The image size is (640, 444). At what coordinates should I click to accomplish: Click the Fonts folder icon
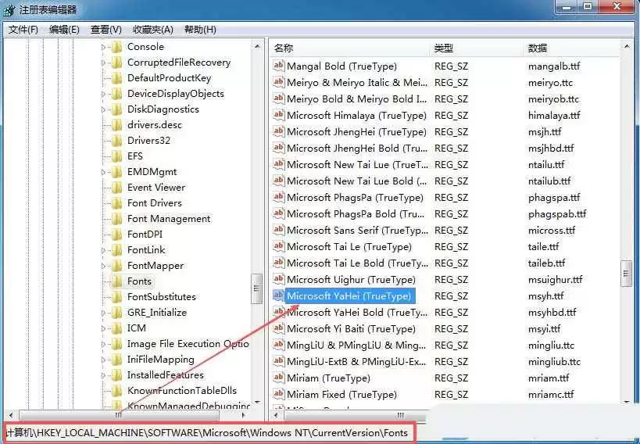pyautogui.click(x=116, y=281)
